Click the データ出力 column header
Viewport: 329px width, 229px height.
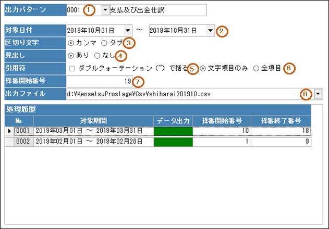(174, 120)
